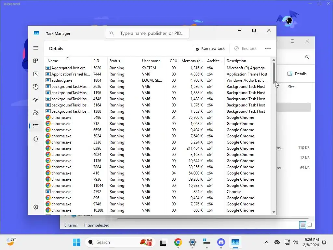Click chrome.exe icon for PID 416
Screen dimensions: 333x250
pyautogui.click(x=48, y=173)
